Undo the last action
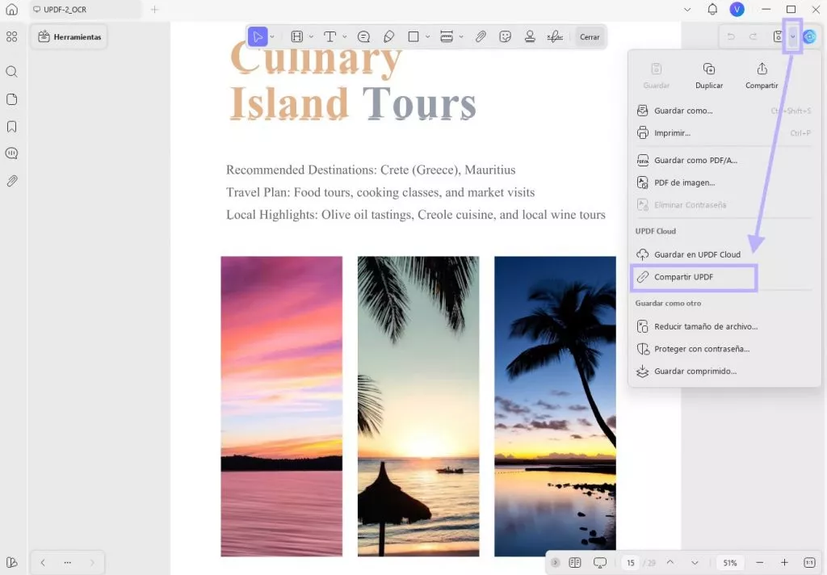 pos(731,36)
